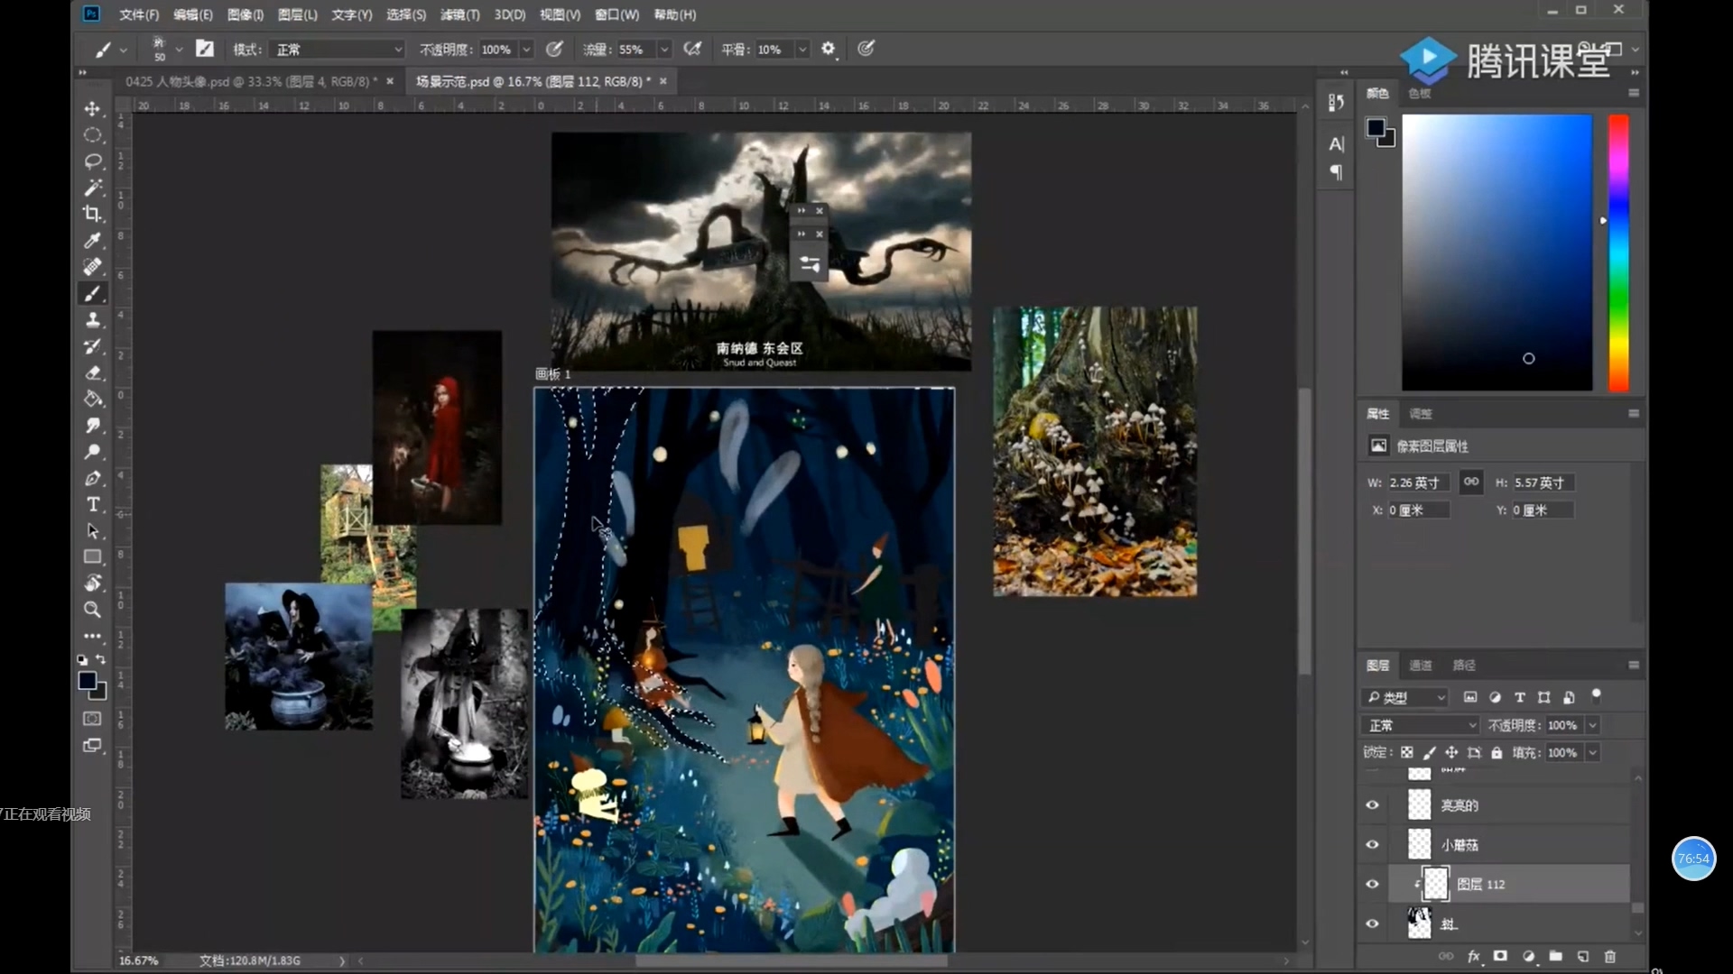Open the brush opacity slider dropdown

pos(526,50)
